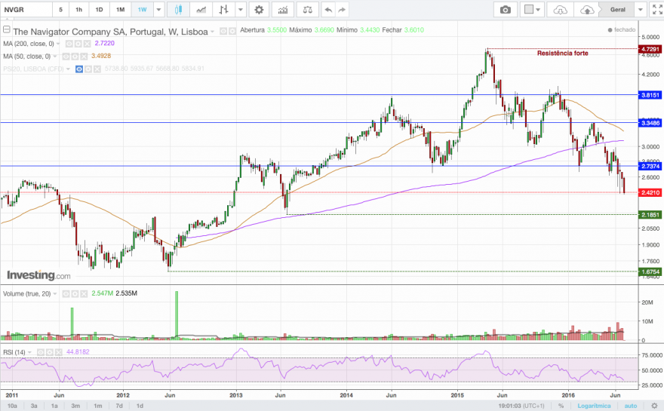
Task: Select the 2.1851 support price label
Action: click(x=650, y=215)
